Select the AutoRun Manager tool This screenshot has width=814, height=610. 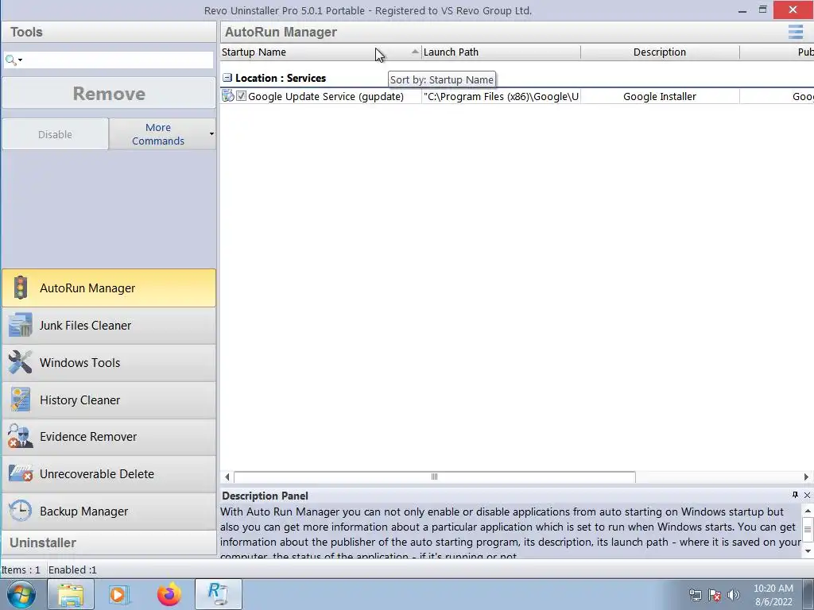tap(109, 288)
